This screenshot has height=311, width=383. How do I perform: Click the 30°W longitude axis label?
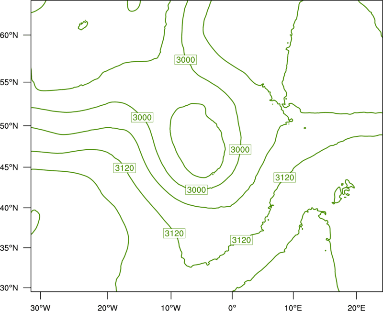coord(41,308)
